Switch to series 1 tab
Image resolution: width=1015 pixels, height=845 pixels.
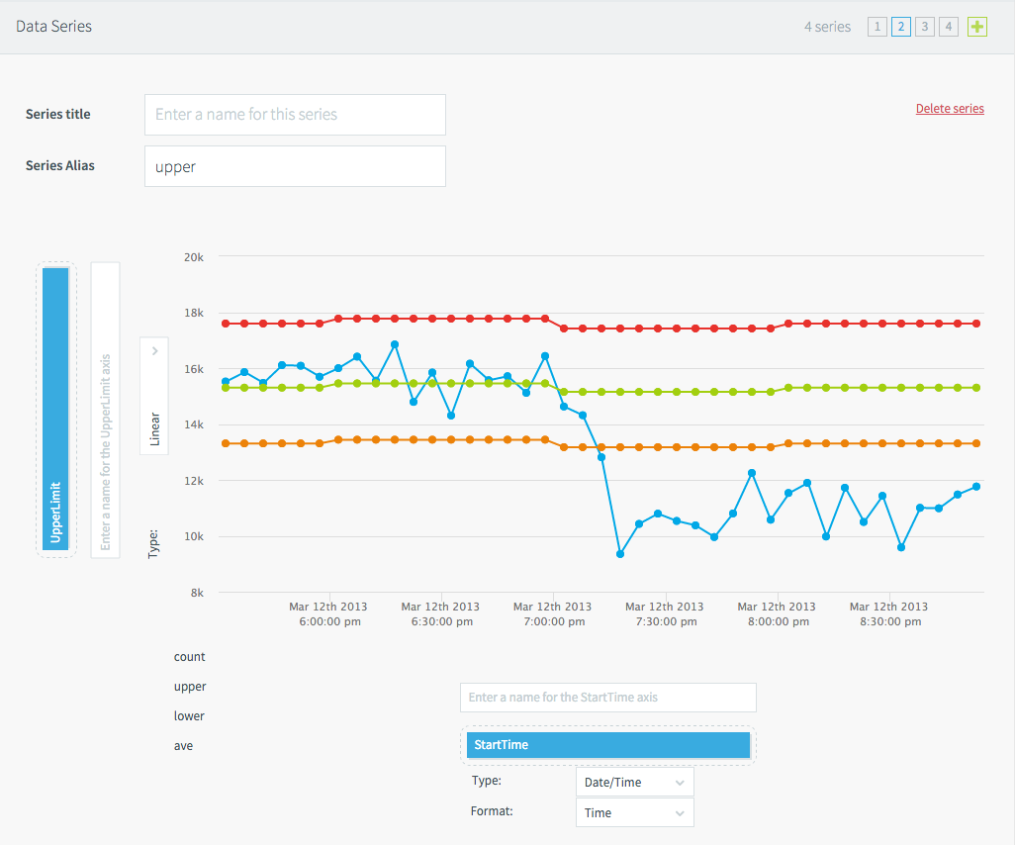click(x=877, y=27)
